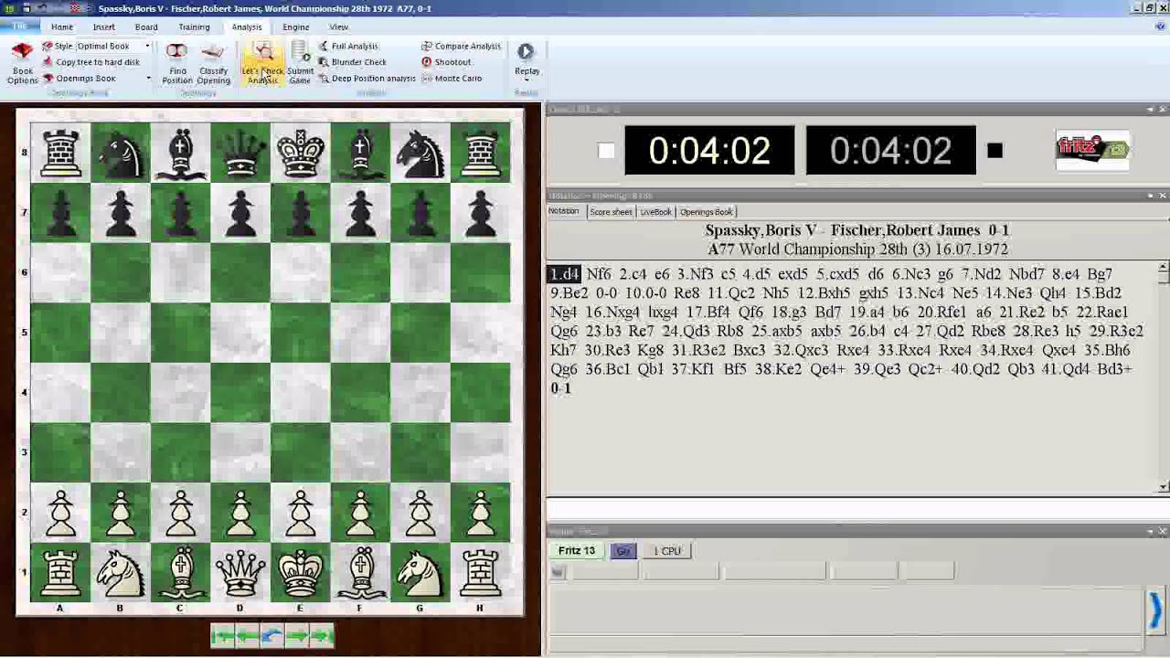Select the Score sheet tab
Image resolution: width=1170 pixels, height=658 pixels.
coord(611,211)
